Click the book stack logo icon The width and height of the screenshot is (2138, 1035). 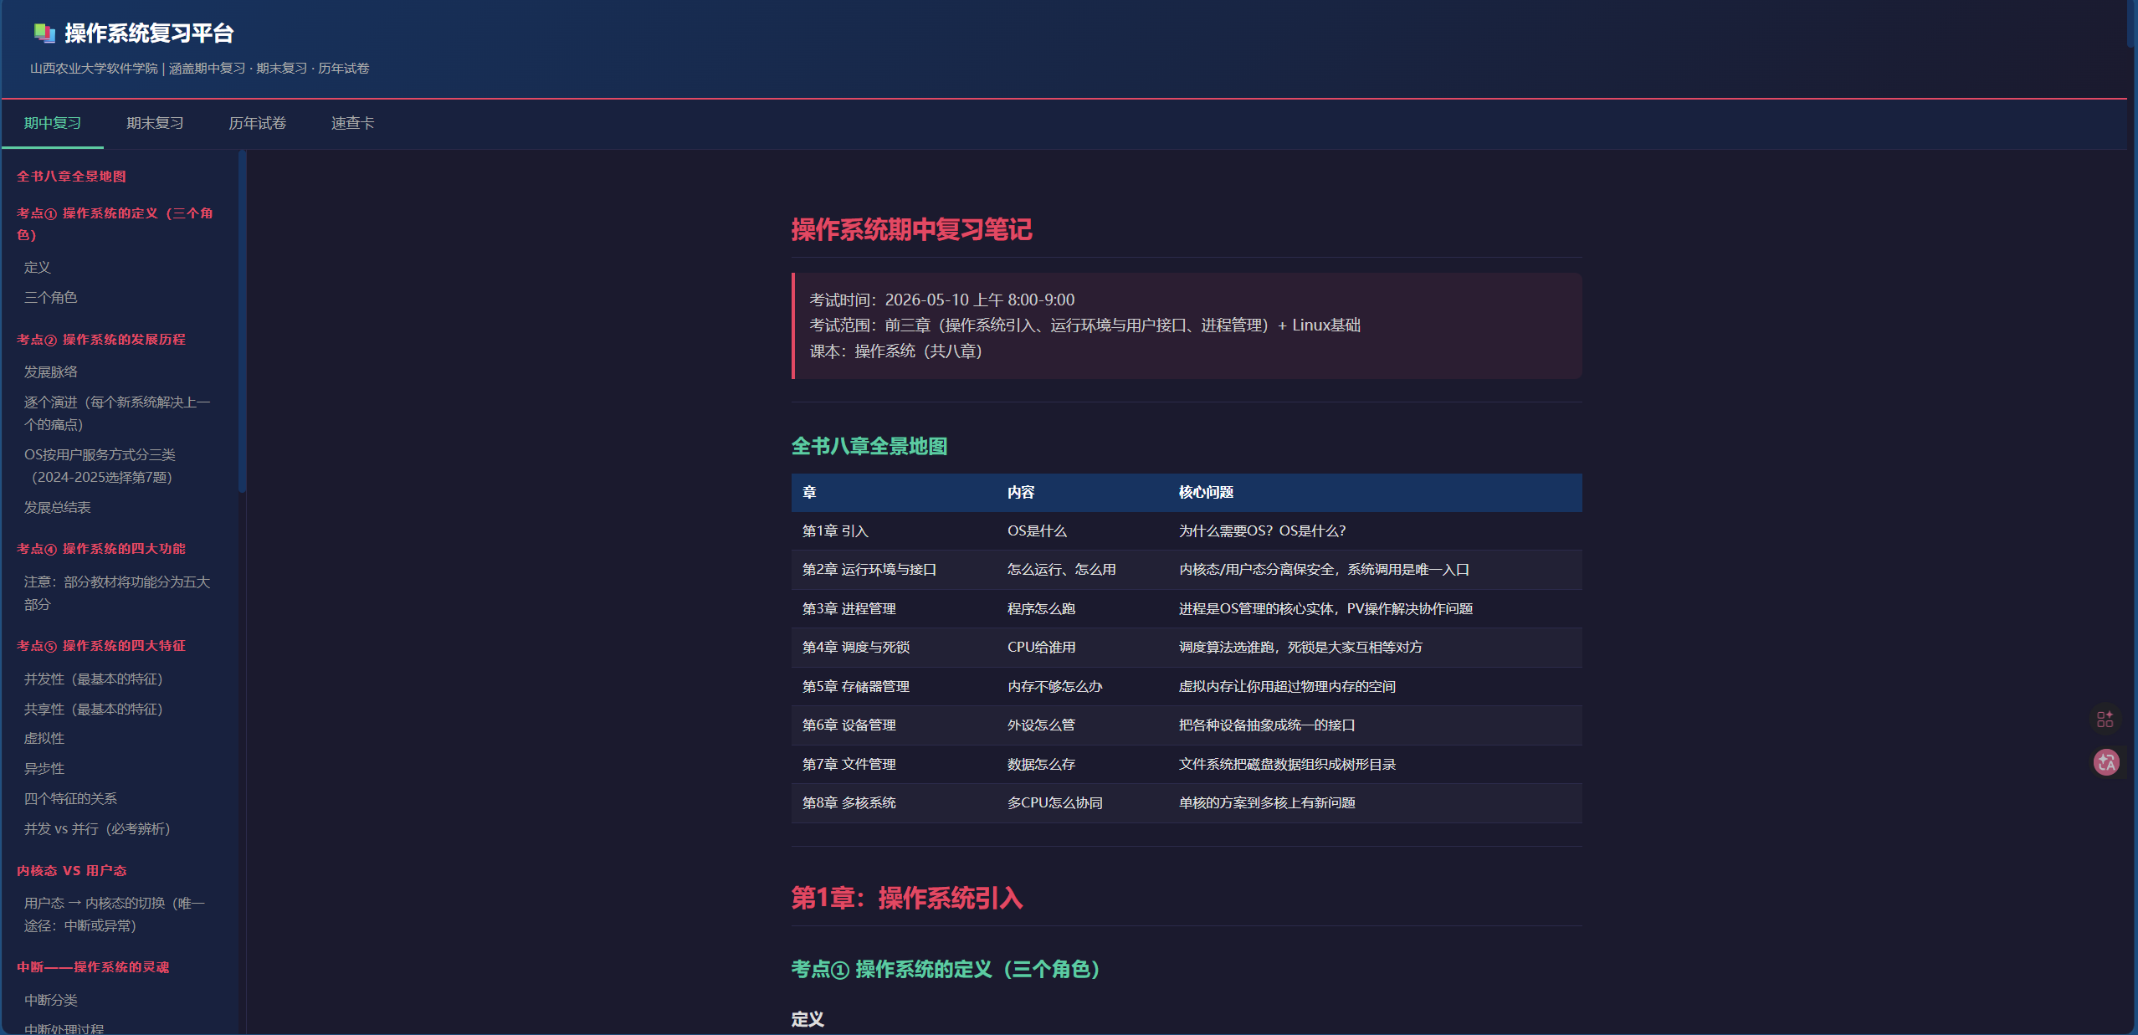point(44,33)
